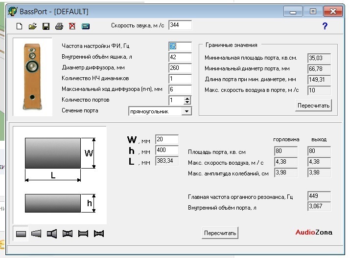This screenshot has width=350, height=258.
Task: Click the Главная частота органного резонанса label
Action: (240, 197)
